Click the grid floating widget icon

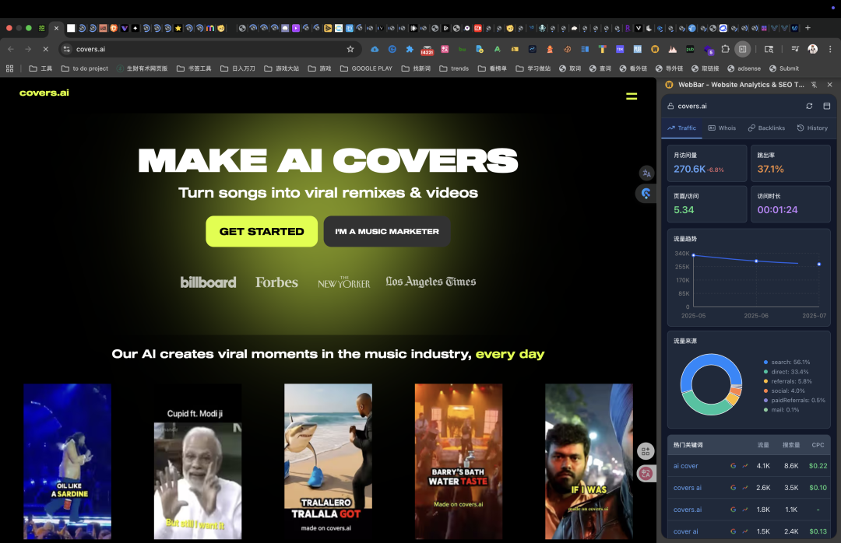tap(646, 451)
